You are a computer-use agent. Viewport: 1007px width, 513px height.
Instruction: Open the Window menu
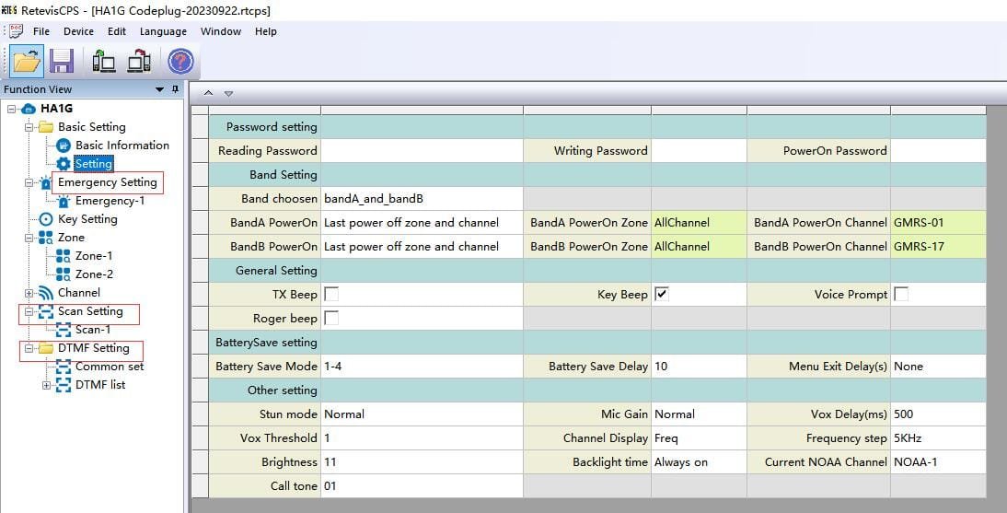(x=221, y=31)
